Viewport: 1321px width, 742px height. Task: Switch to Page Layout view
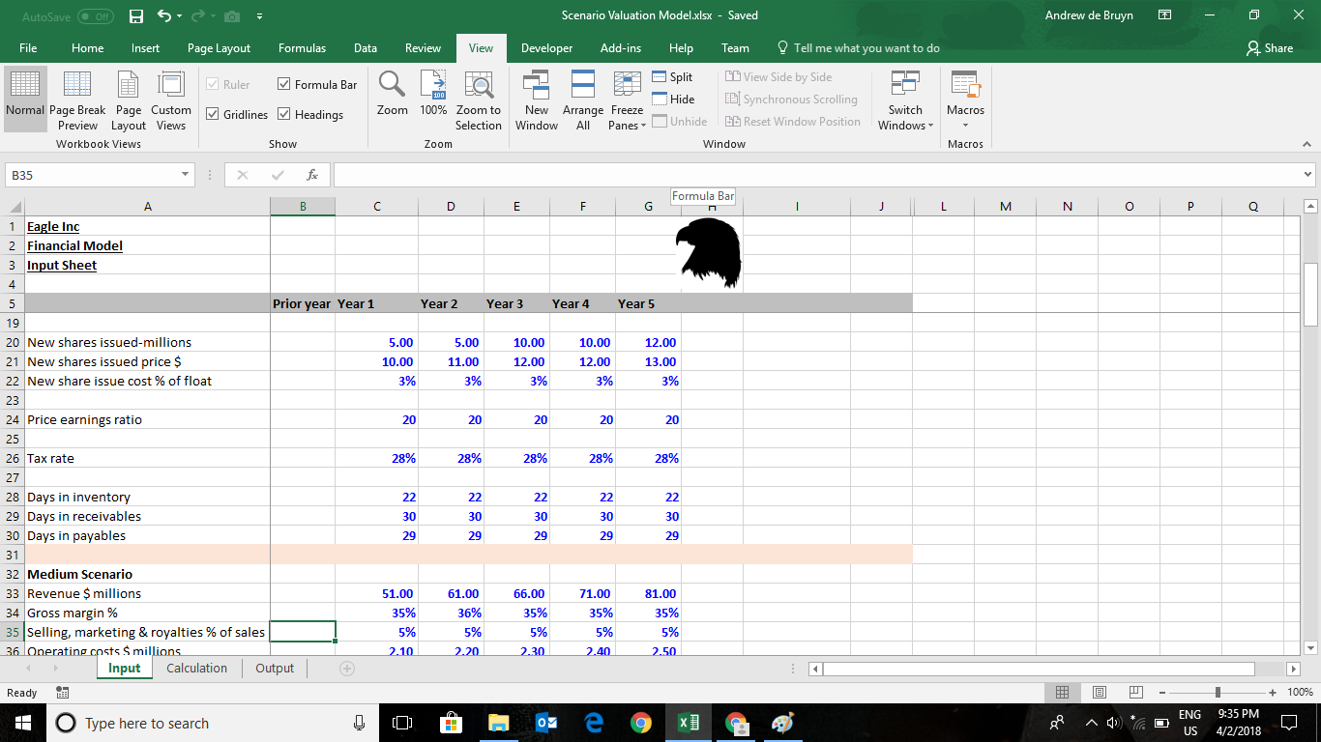[129, 100]
